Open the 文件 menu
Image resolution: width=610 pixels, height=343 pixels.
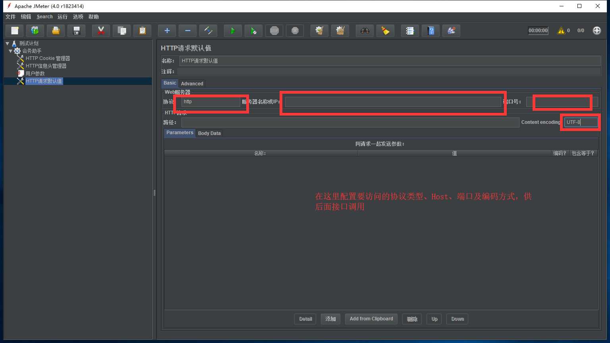(x=10, y=17)
